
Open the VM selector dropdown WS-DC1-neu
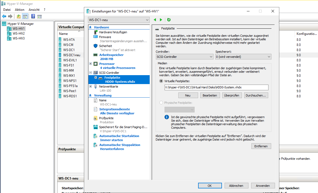[119, 20]
